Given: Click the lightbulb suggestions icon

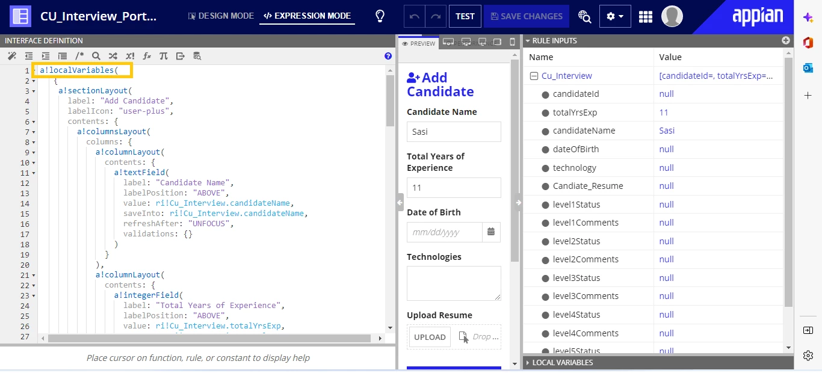Looking at the screenshot, I should [x=380, y=16].
